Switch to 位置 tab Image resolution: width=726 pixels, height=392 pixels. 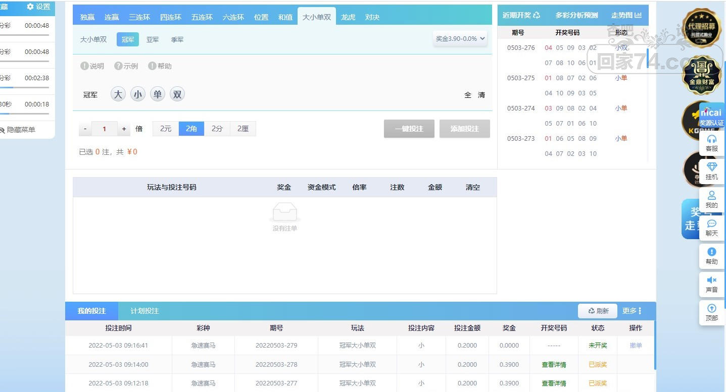(x=261, y=17)
